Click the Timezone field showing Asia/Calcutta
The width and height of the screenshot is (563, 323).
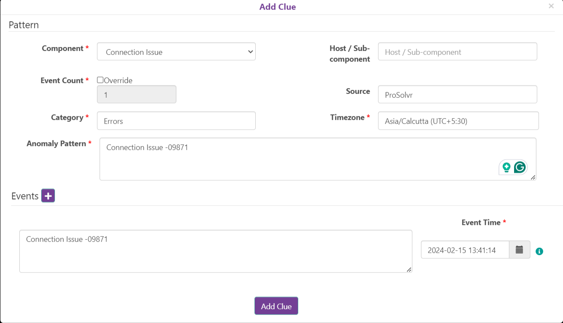coord(458,121)
